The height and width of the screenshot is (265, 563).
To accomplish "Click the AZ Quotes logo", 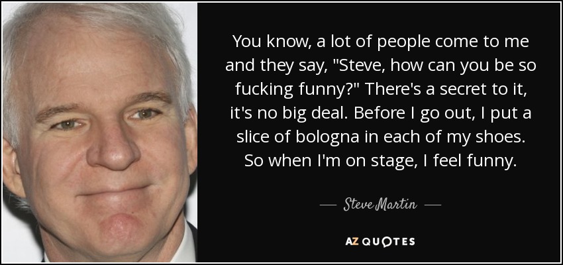I will coord(380,242).
